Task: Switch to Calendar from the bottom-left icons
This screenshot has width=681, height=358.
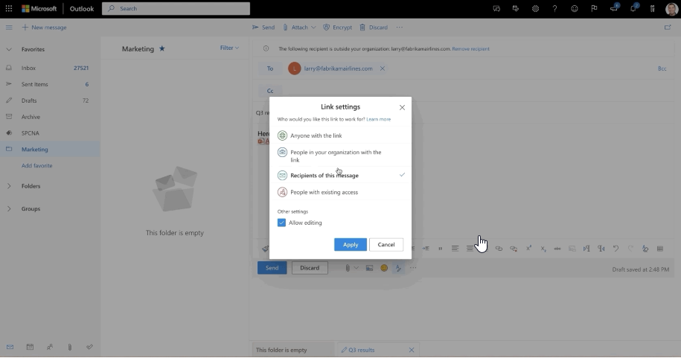Action: (30, 347)
